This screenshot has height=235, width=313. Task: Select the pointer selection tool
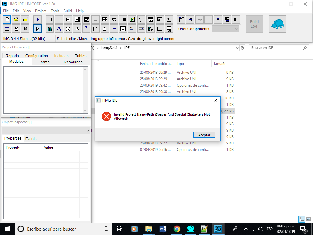38,29
